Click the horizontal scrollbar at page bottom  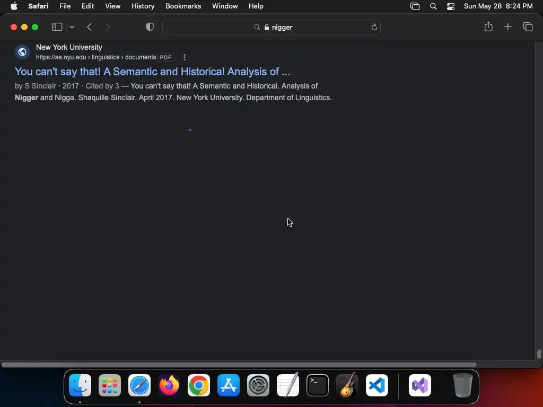[x=239, y=365]
